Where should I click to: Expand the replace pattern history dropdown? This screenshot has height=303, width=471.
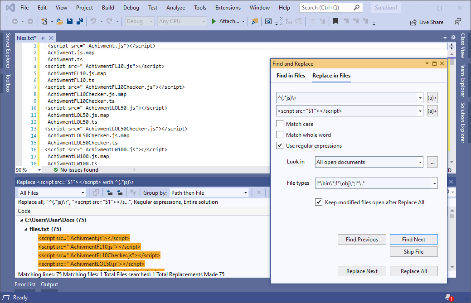point(420,111)
